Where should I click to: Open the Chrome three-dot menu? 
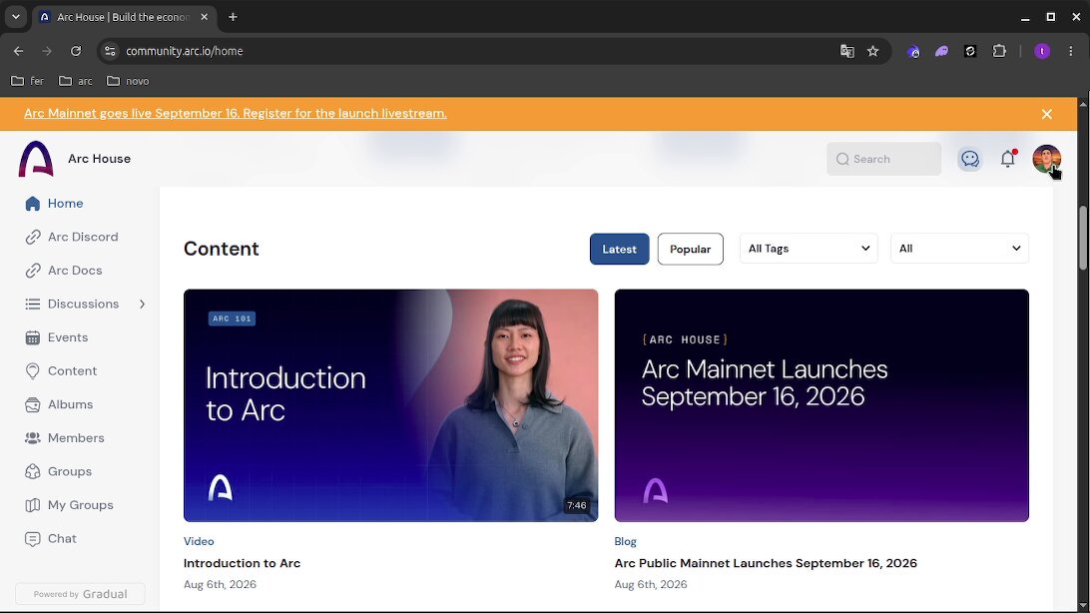[1070, 51]
